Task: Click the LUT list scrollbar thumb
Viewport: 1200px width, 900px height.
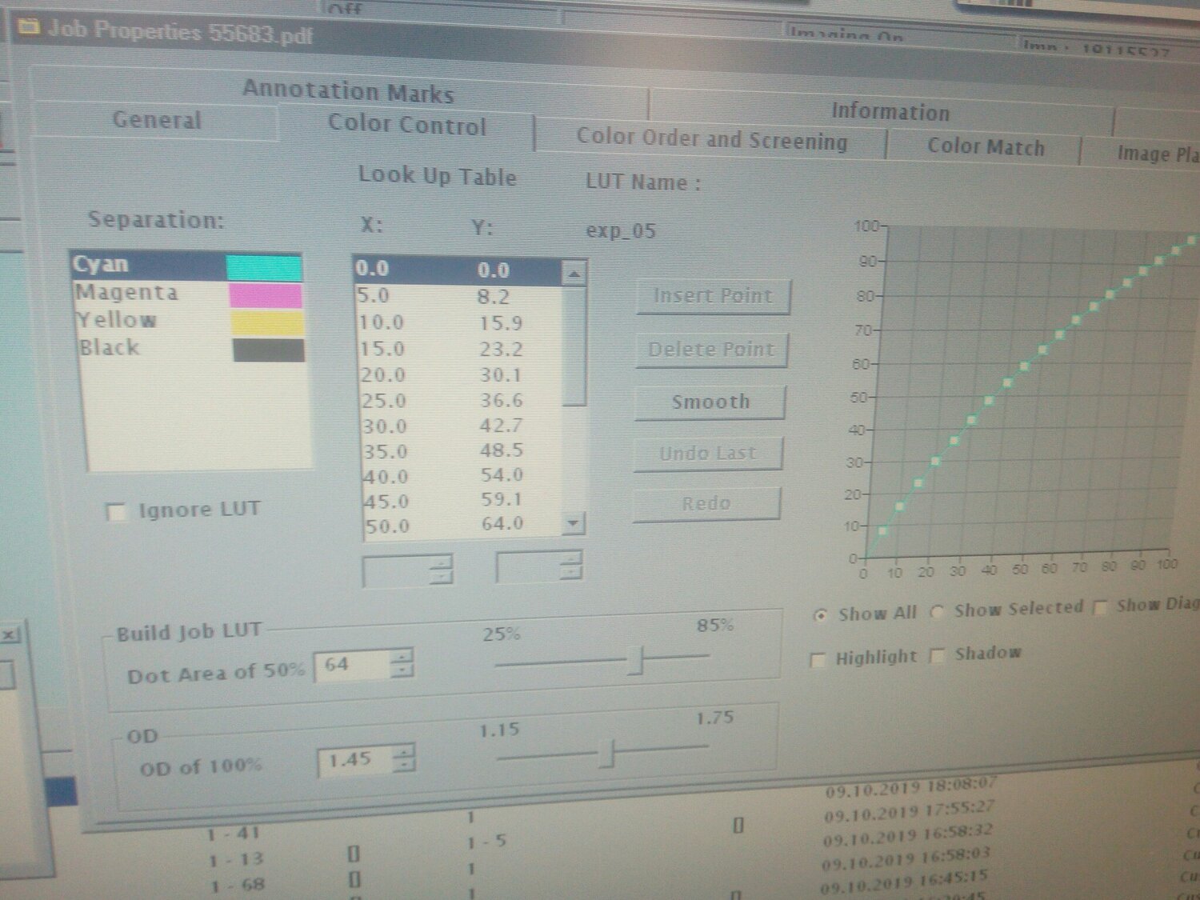Action: [574, 346]
